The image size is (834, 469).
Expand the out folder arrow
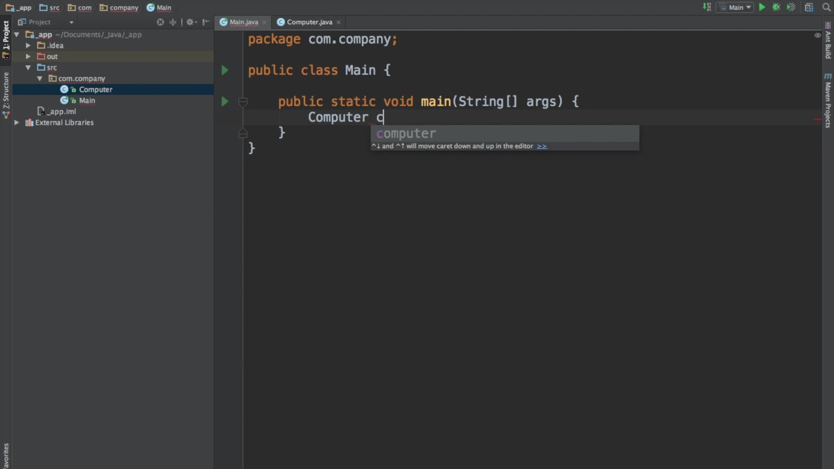click(28, 56)
